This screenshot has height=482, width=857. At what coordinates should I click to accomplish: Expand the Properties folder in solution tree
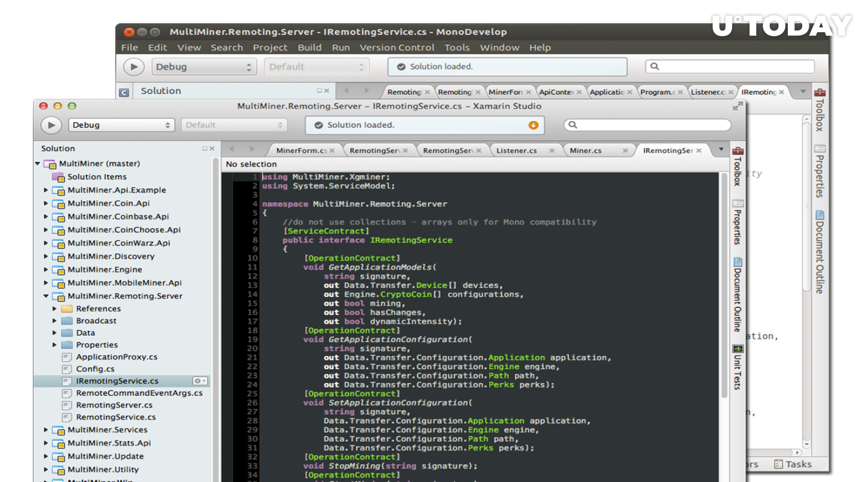coord(54,345)
